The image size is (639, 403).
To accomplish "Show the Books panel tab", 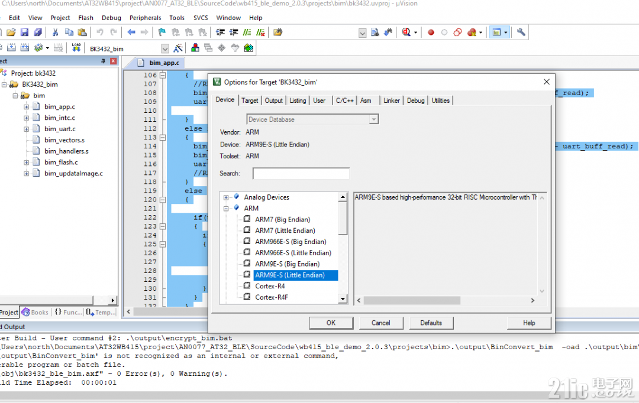I will tap(35, 312).
